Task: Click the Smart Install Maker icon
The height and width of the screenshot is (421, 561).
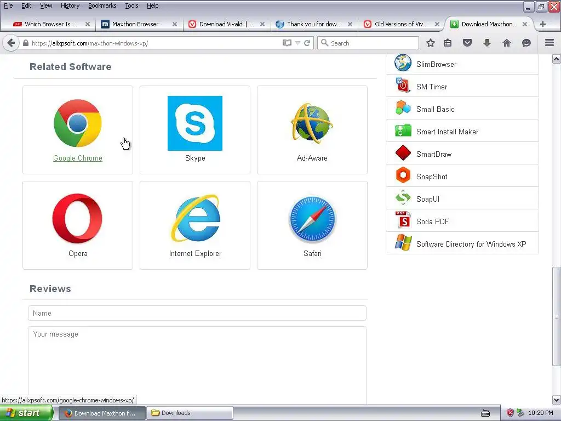Action: point(403,131)
